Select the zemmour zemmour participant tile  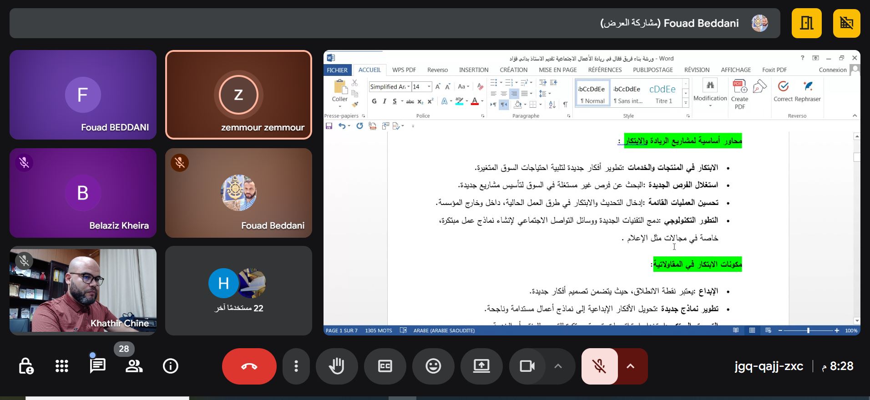[238, 95]
